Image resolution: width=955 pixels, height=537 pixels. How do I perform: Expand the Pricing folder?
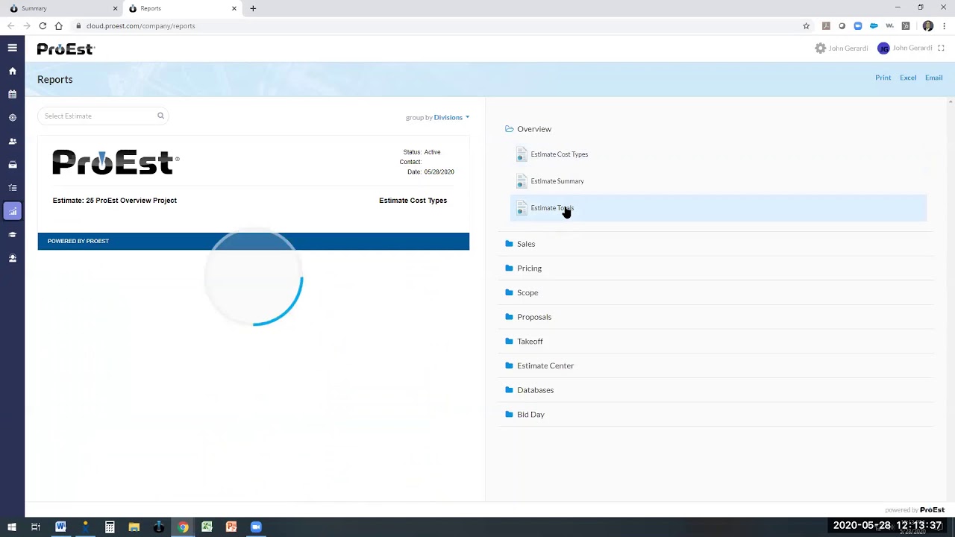point(524,268)
